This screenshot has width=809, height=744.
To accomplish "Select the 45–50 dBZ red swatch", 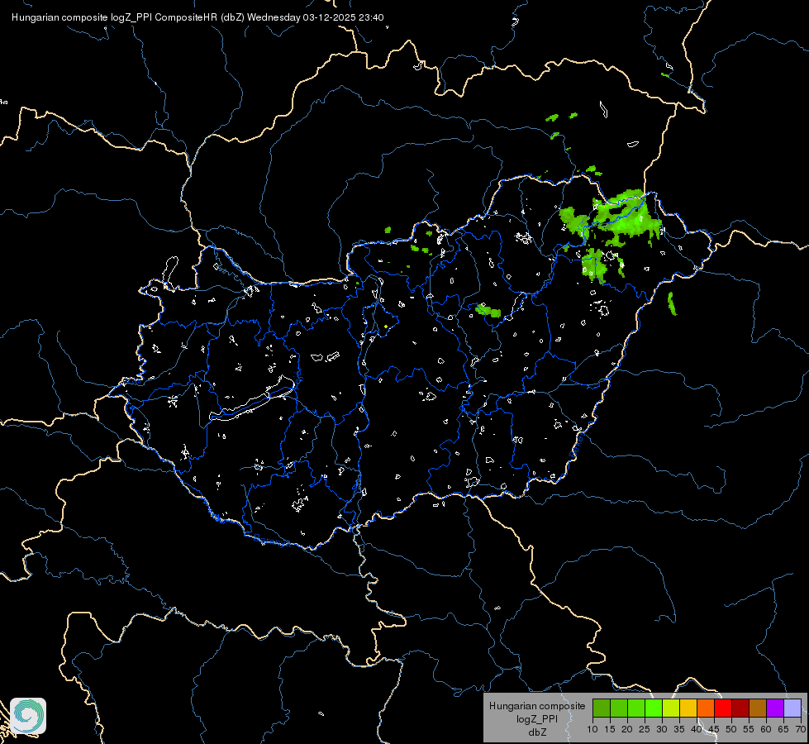I will (x=723, y=708).
